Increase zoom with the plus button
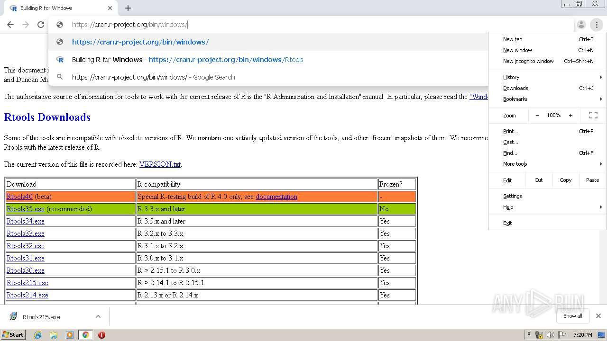Screen dimensions: 607x341 [570, 115]
